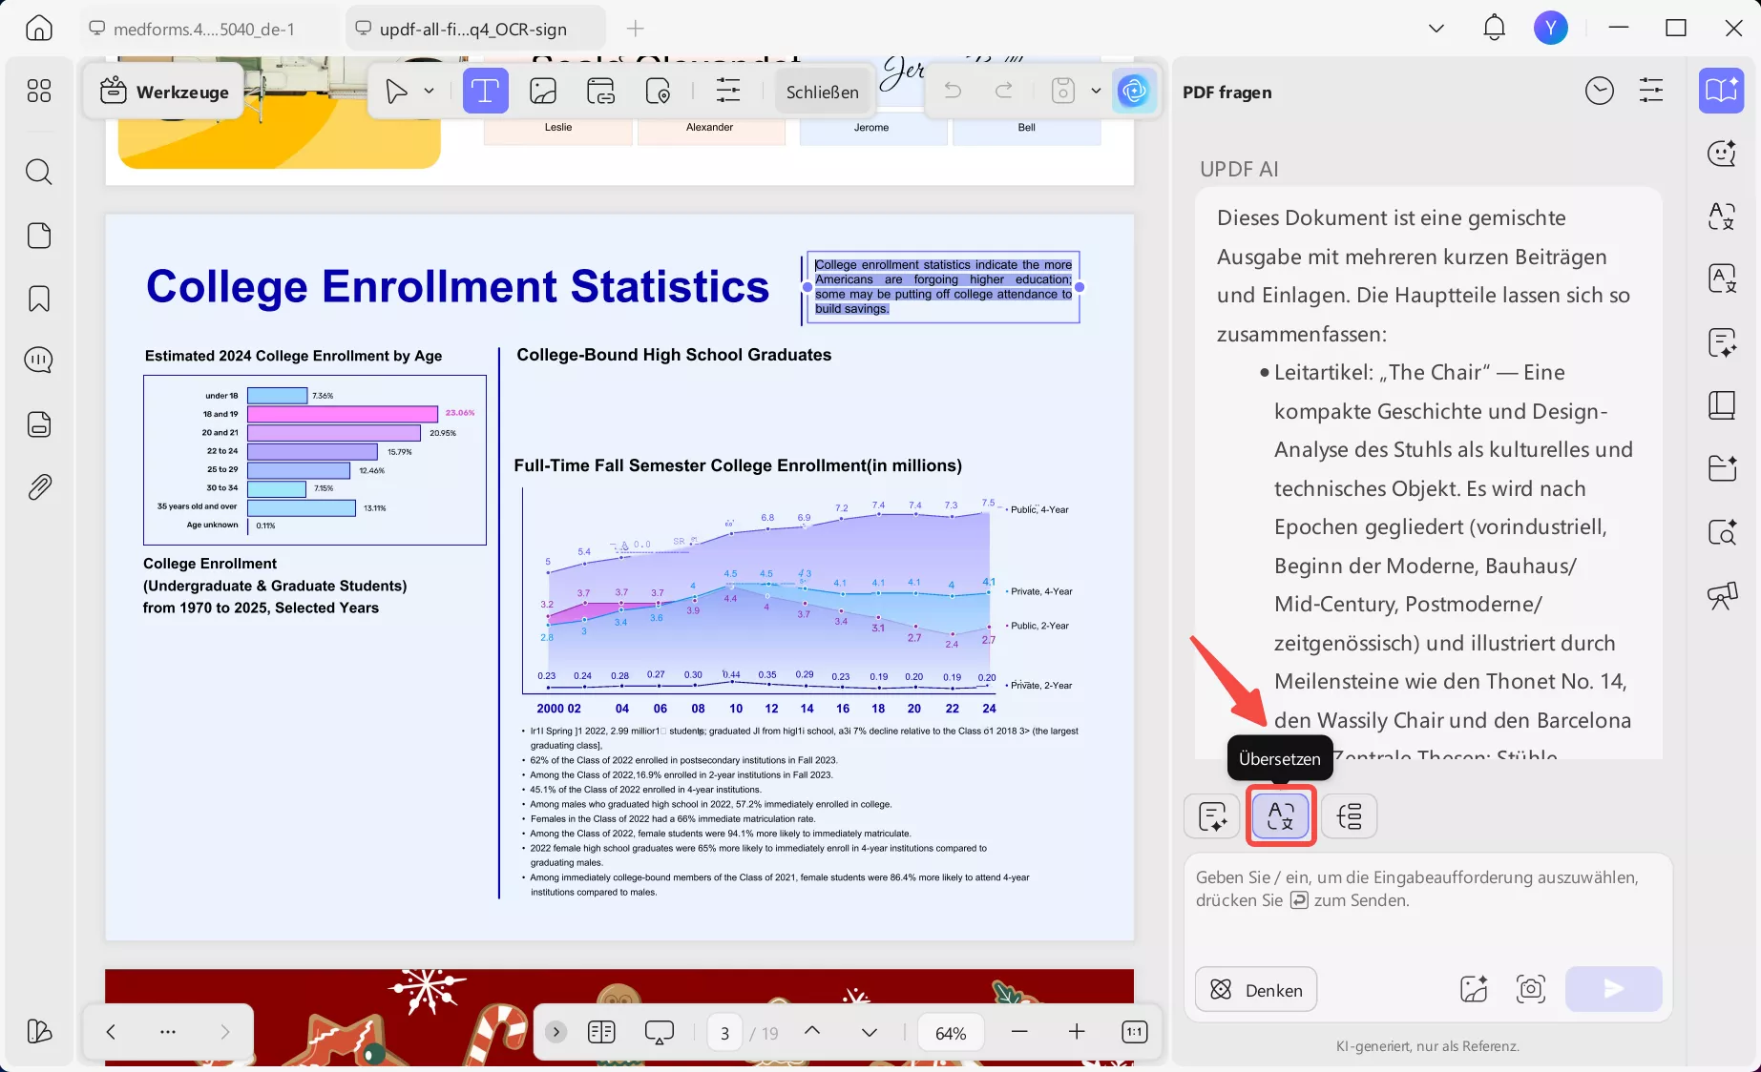The width and height of the screenshot is (1761, 1072).
Task: Zoom in on the document
Action: [x=1077, y=1032]
